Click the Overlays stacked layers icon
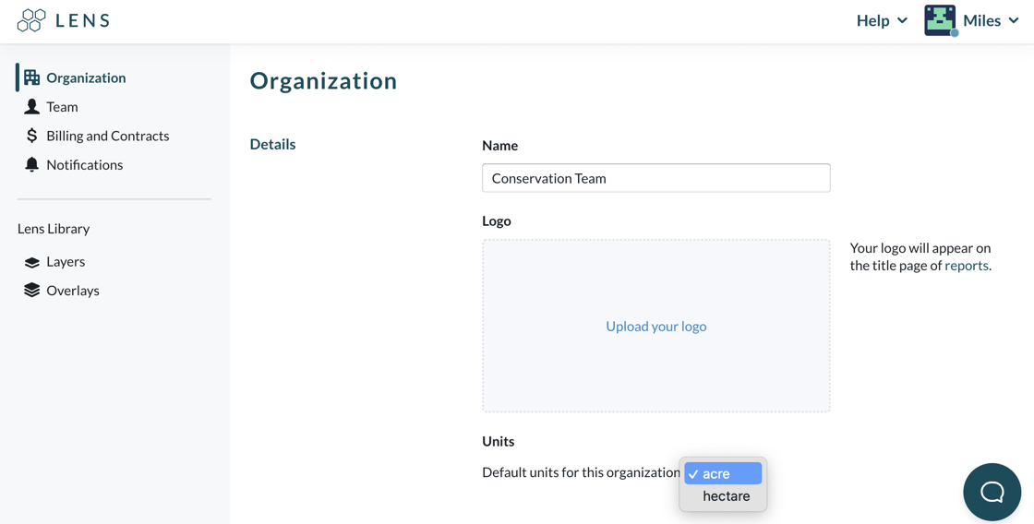The height and width of the screenshot is (524, 1034). [31, 291]
